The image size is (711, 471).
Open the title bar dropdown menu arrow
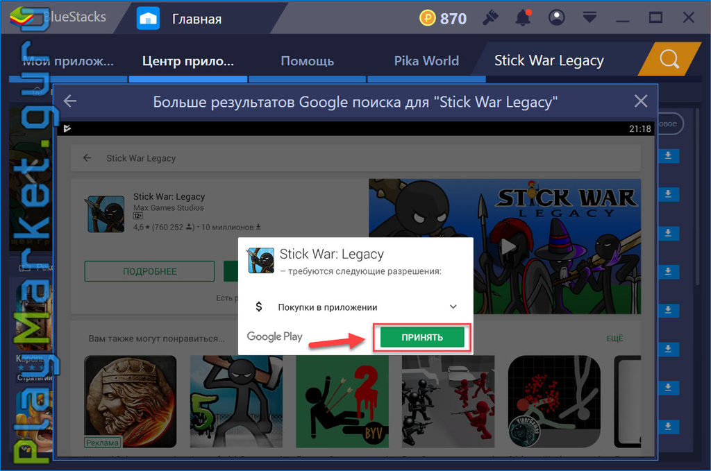tap(589, 17)
